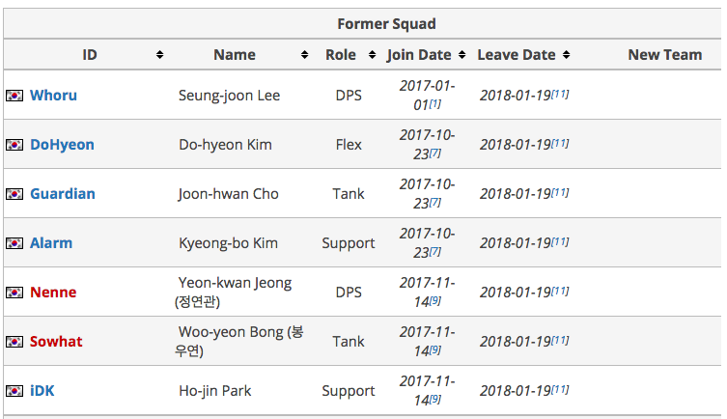The height and width of the screenshot is (419, 727).
Task: Click the flag icon next to DoHyeon
Action: [x=14, y=145]
